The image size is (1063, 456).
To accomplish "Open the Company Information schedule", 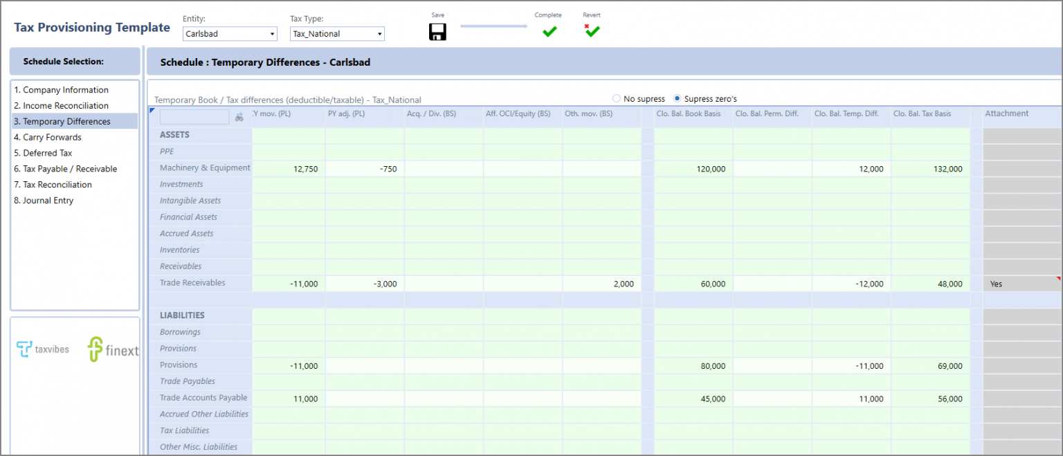I will (60, 89).
